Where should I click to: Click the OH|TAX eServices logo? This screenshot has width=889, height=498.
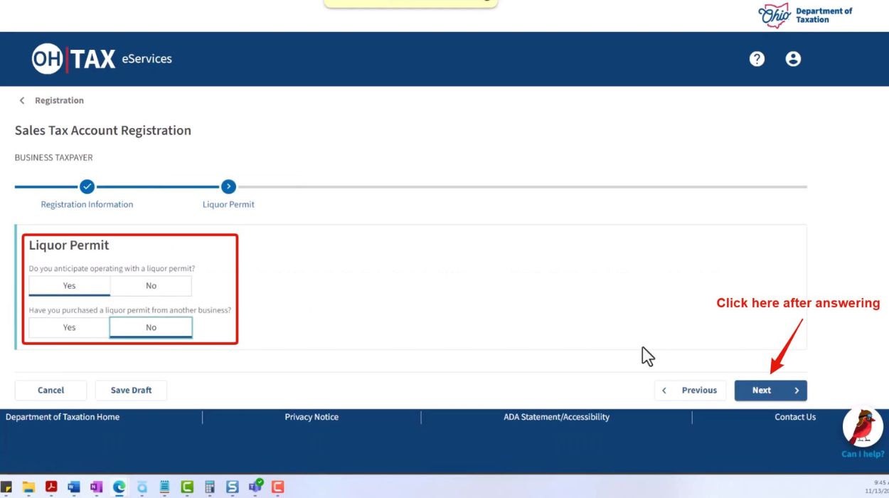tap(102, 59)
